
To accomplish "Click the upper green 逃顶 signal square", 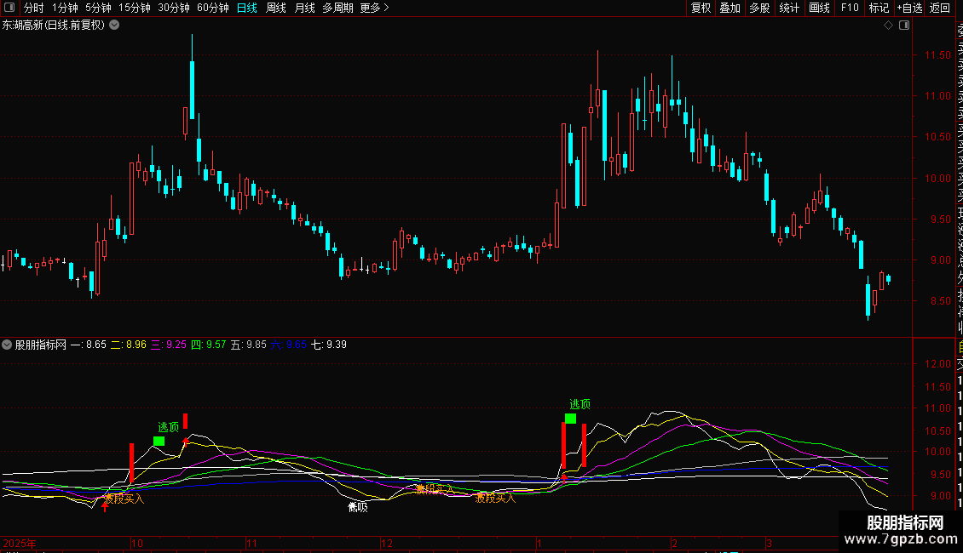I will point(570,419).
